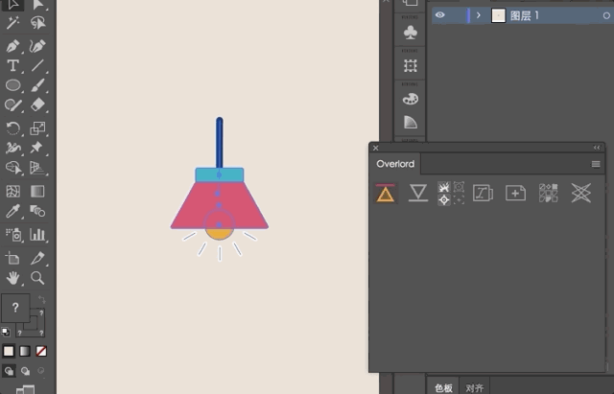Select the Pen tool

click(x=12, y=46)
